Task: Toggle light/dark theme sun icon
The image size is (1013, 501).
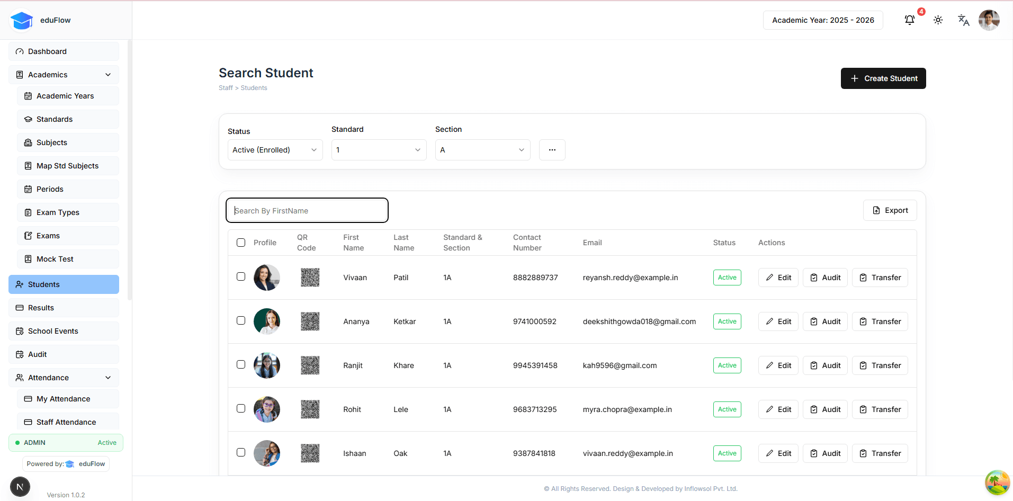Action: [x=938, y=20]
